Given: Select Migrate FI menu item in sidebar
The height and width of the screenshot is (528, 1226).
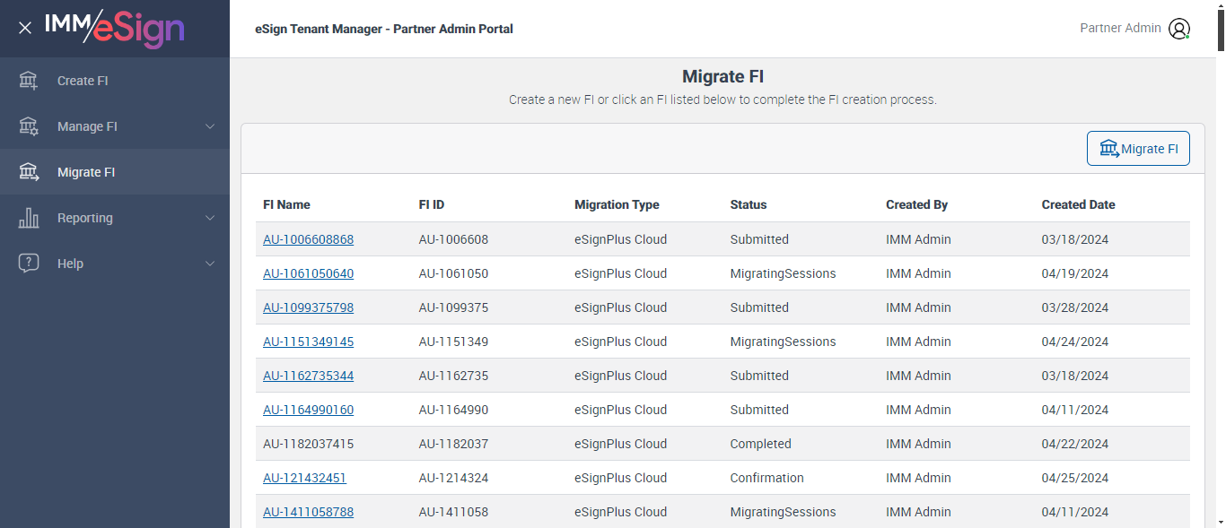Looking at the screenshot, I should coord(86,172).
